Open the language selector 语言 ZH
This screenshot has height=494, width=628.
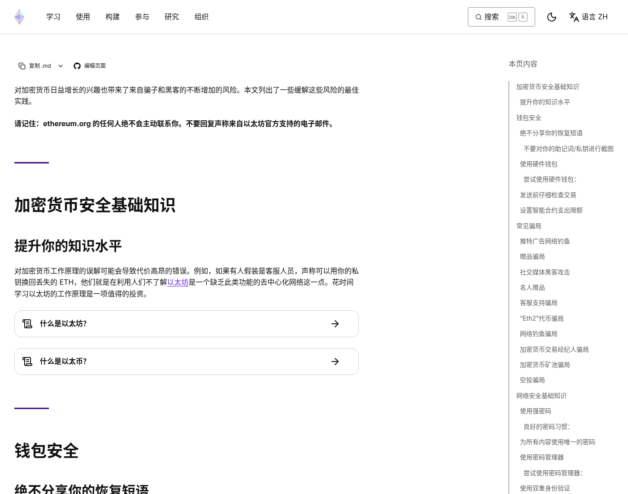click(589, 17)
